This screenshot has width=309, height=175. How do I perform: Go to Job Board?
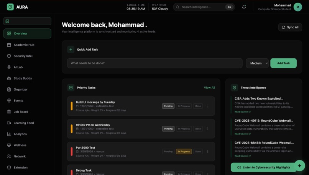pos(27,112)
